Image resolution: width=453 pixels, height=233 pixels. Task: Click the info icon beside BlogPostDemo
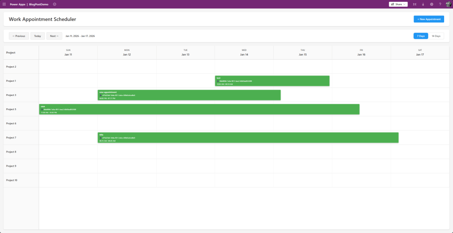[x=54, y=4]
